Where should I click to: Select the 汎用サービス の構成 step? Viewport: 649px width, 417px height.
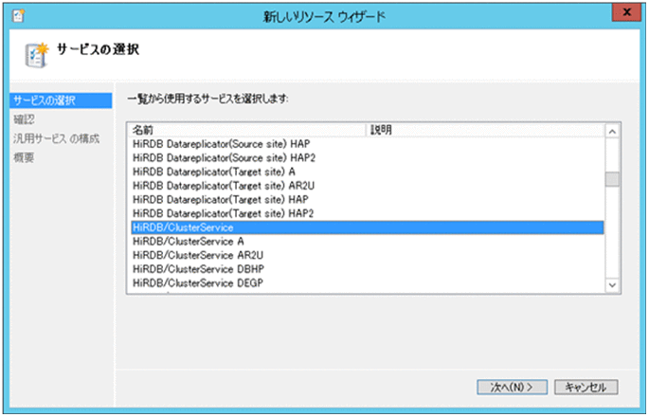[56, 138]
